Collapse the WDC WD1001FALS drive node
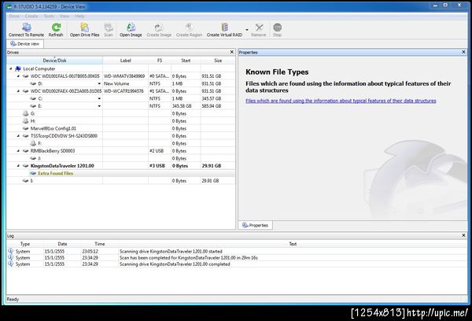 tap(18, 76)
